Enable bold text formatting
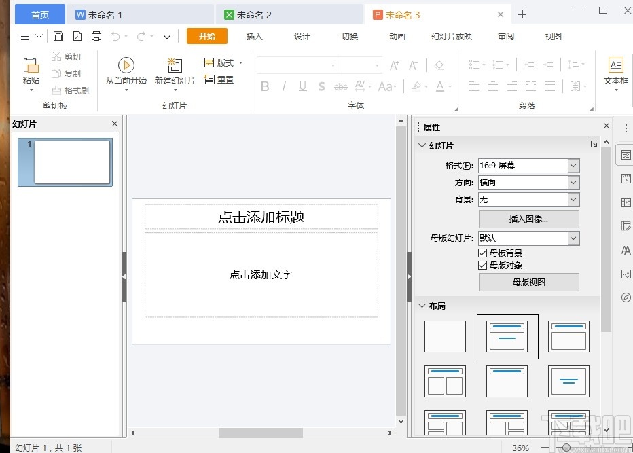This screenshot has height=453, width=633. pos(265,86)
